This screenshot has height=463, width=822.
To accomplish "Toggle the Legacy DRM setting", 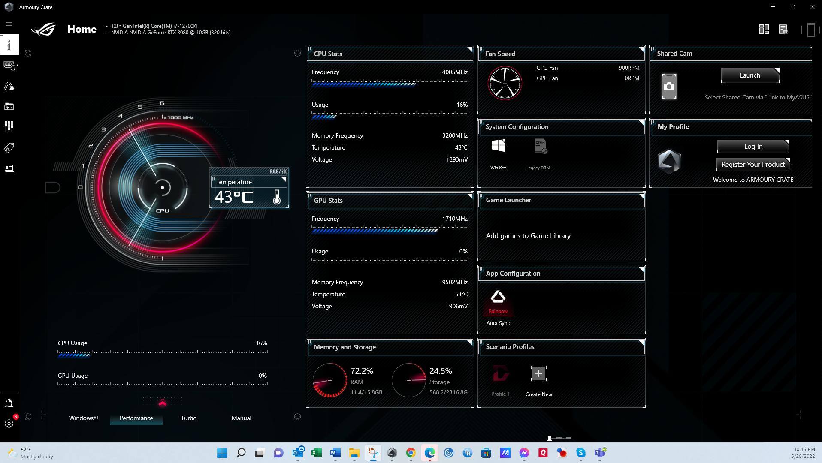I will (x=540, y=147).
